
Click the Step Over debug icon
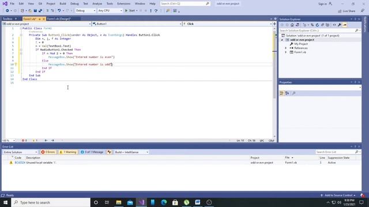click(156, 10)
